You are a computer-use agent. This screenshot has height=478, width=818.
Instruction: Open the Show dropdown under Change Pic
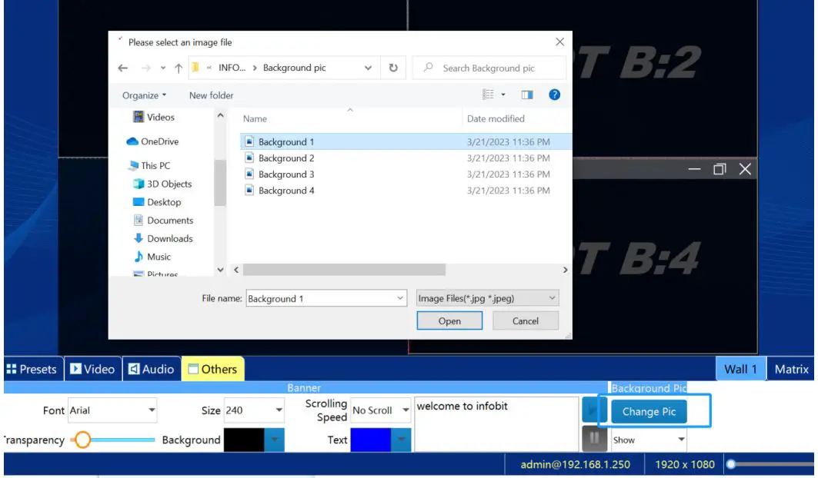pyautogui.click(x=649, y=440)
